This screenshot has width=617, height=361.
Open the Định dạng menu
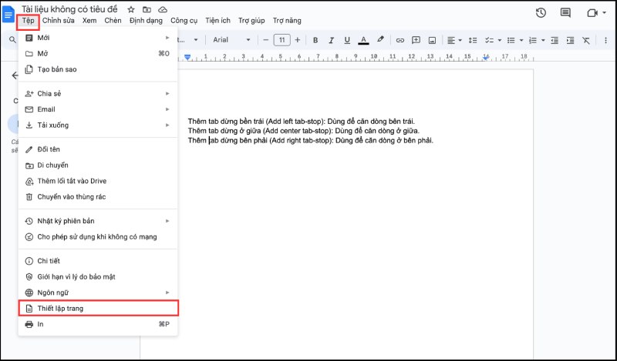click(146, 20)
